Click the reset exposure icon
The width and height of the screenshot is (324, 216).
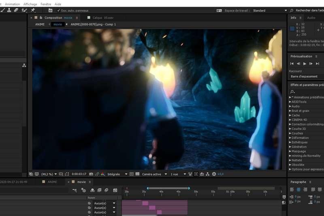point(214,174)
